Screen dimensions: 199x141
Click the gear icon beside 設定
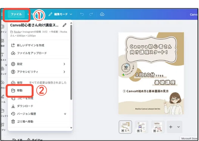13,64
